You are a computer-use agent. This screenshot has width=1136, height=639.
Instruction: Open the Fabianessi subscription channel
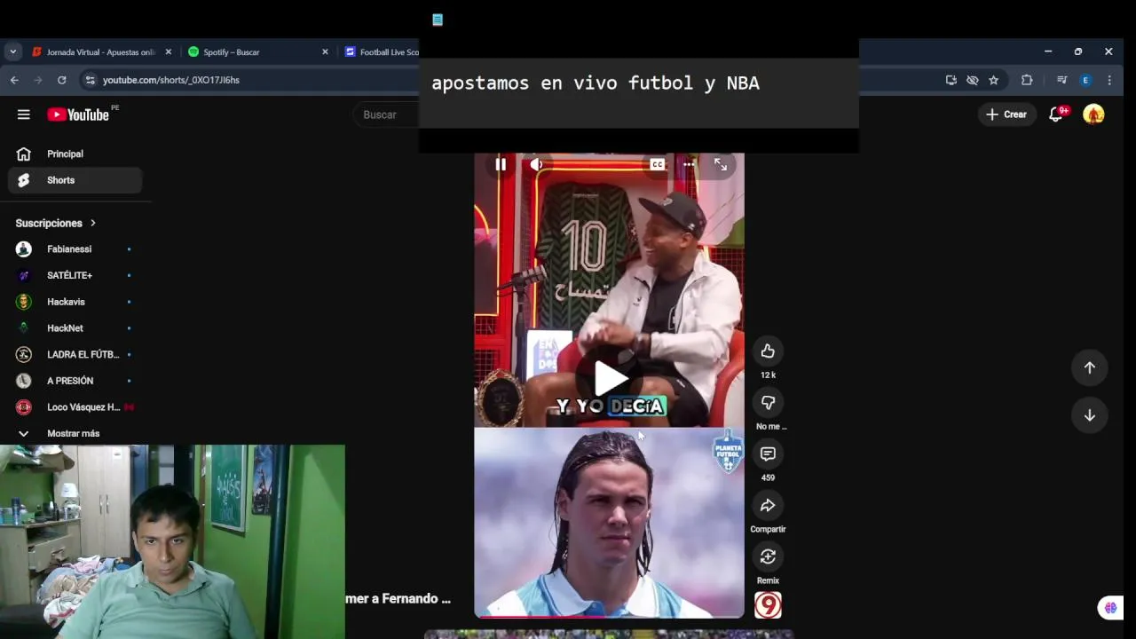click(x=75, y=249)
